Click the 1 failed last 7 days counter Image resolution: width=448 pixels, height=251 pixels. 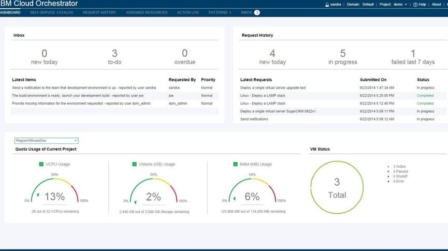coord(413,57)
